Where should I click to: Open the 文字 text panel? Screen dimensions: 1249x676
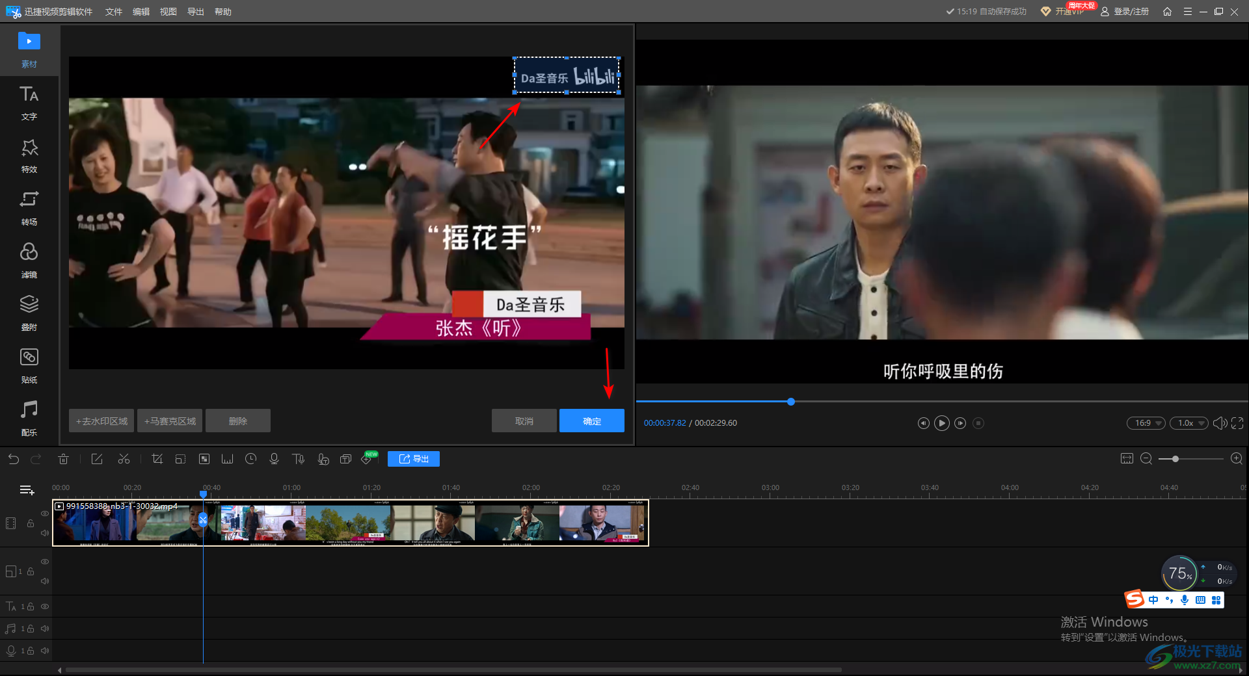pyautogui.click(x=29, y=103)
